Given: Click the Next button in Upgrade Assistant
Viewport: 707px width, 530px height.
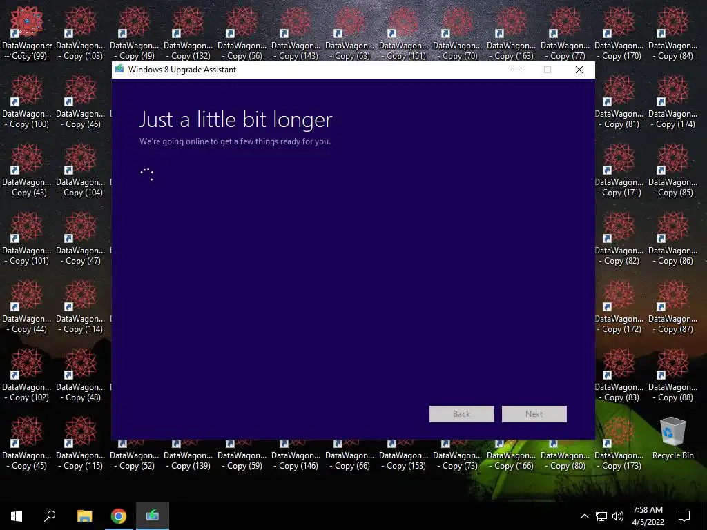Looking at the screenshot, I should click(x=534, y=414).
